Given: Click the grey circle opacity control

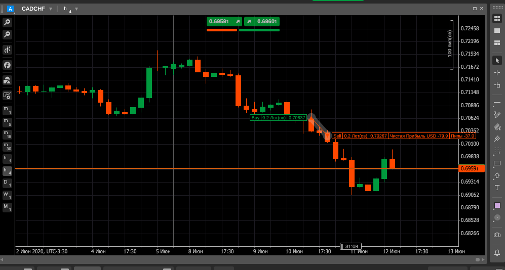Looking at the screenshot, I should (x=497, y=218).
